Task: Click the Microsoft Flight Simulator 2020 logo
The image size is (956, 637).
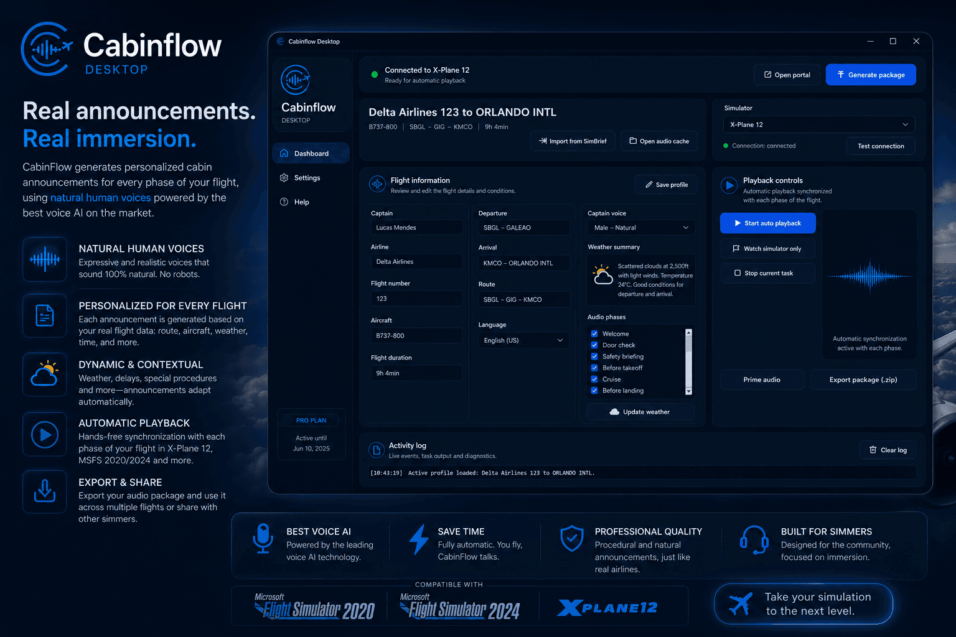Action: pyautogui.click(x=314, y=607)
